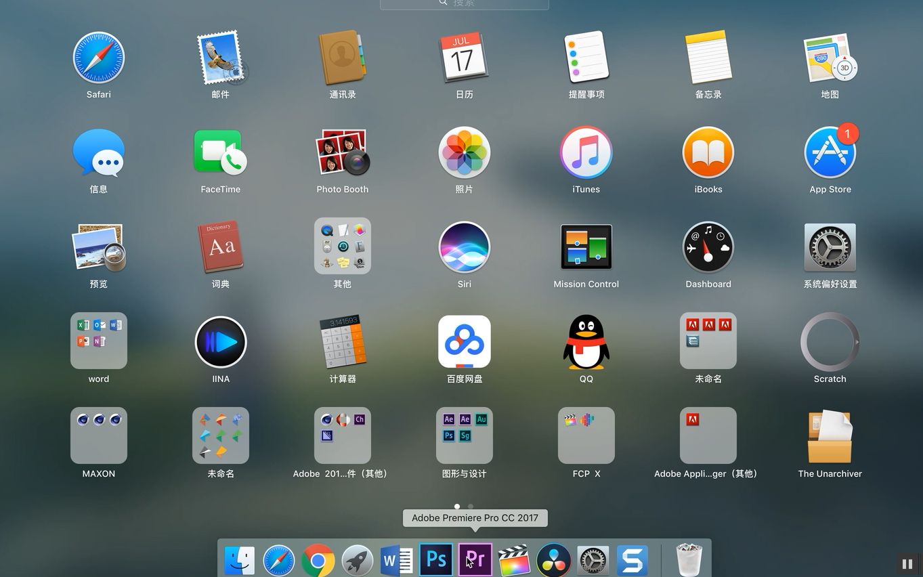Open iBooks app
The width and height of the screenshot is (923, 577).
point(708,152)
